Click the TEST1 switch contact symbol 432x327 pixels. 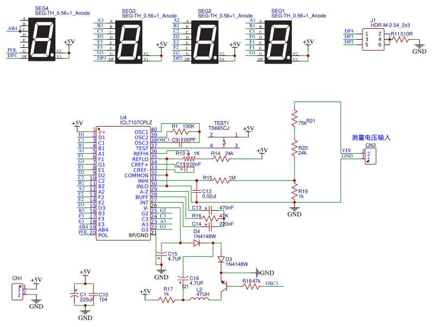224,142
